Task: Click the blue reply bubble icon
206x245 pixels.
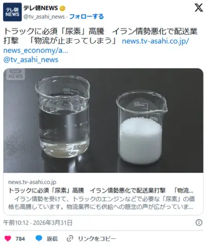Action: click(x=39, y=238)
